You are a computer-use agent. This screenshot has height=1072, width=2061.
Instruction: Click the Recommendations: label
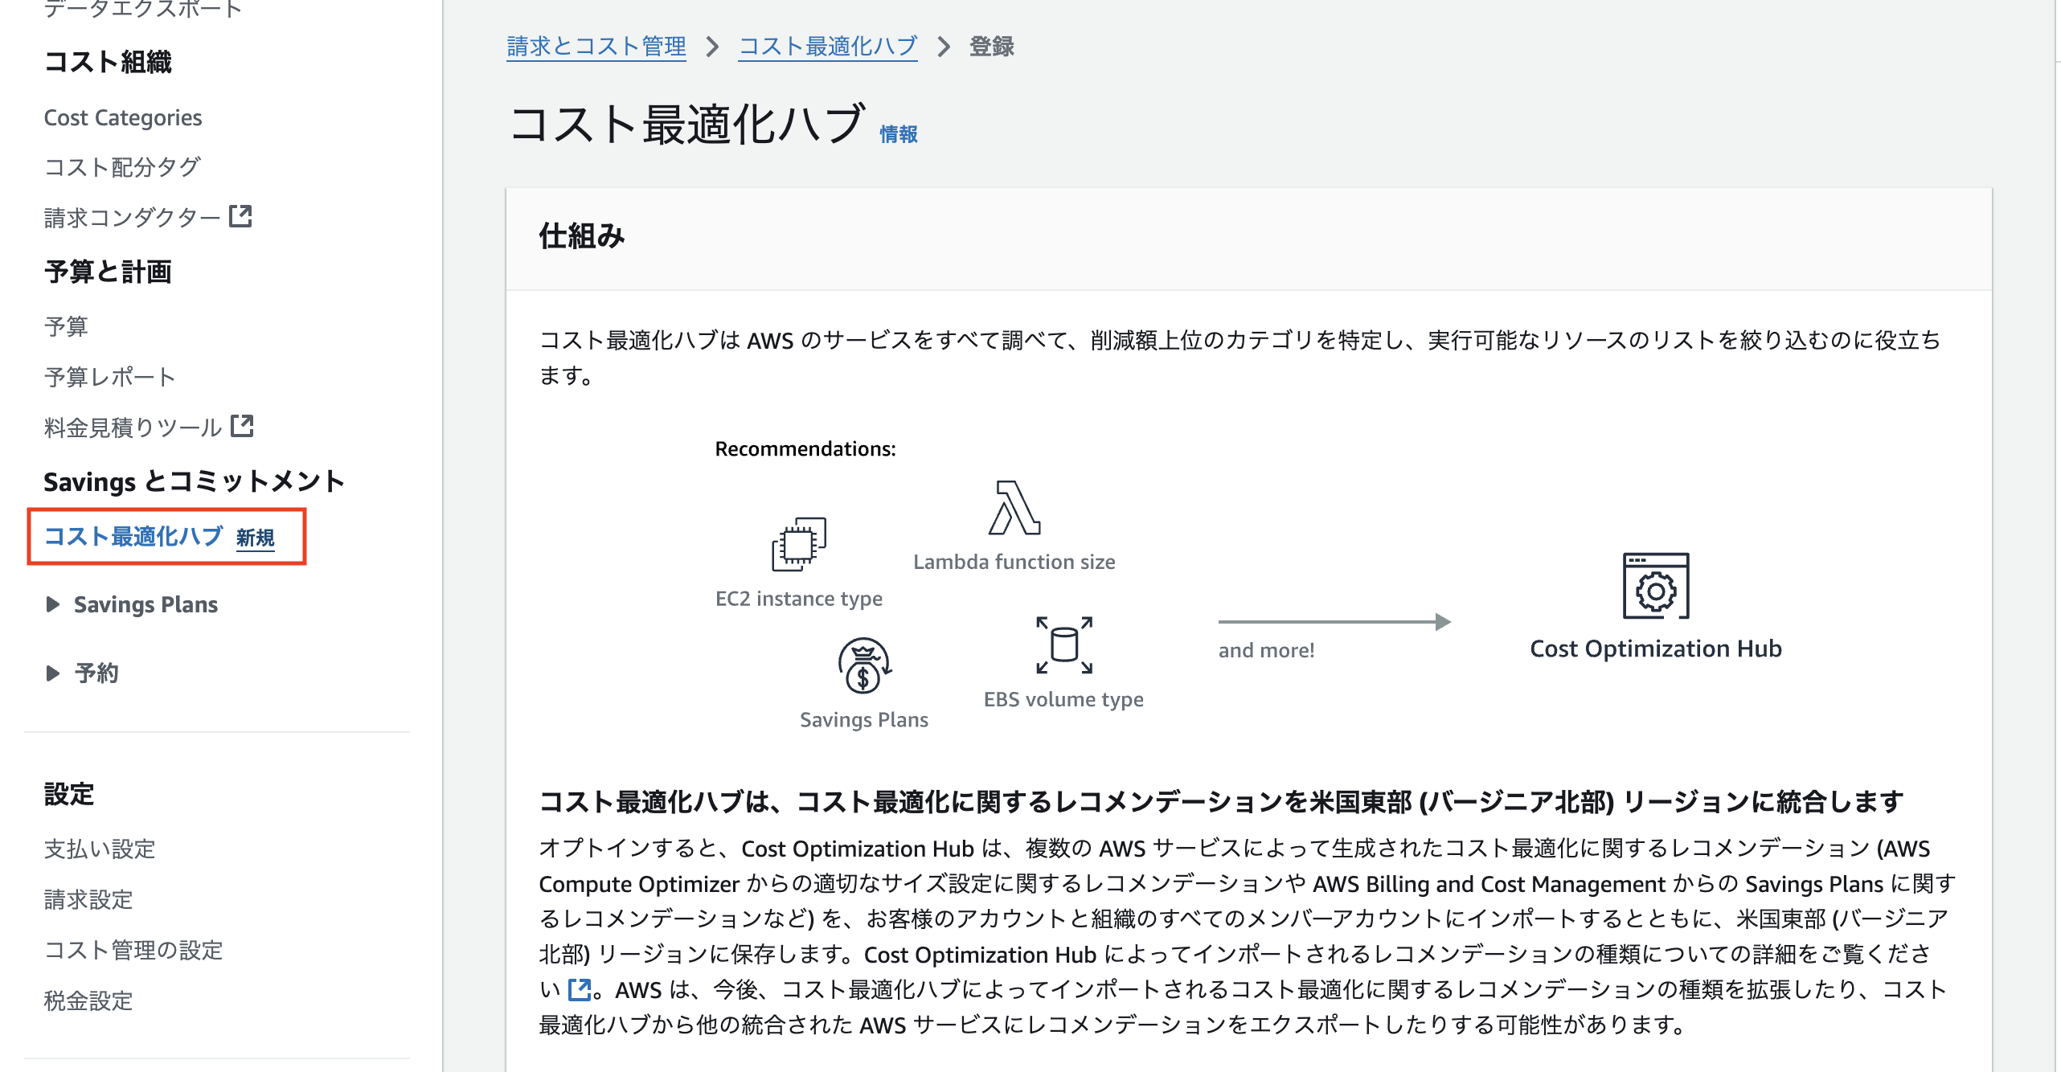[x=805, y=448]
